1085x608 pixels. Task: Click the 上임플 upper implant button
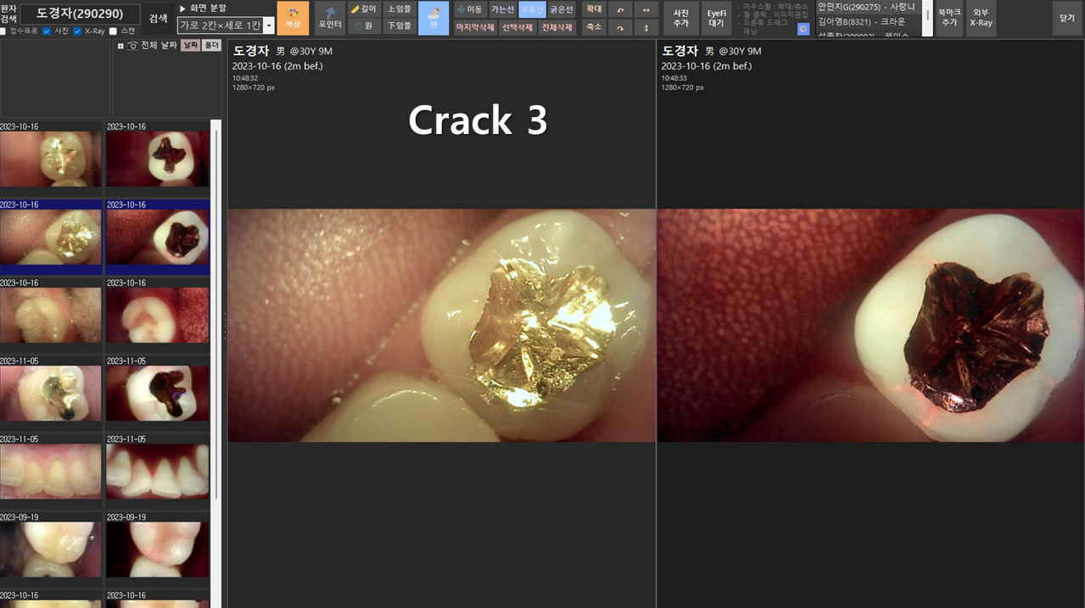pyautogui.click(x=399, y=9)
